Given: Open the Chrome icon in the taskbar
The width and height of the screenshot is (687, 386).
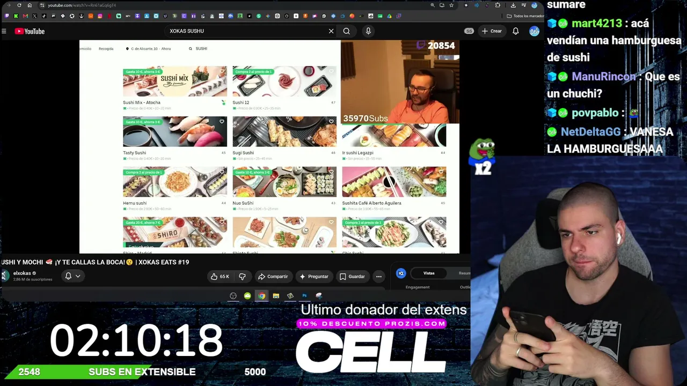Looking at the screenshot, I should (x=261, y=296).
